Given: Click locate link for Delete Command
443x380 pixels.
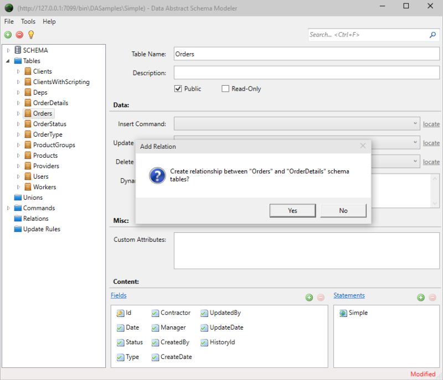Looking at the screenshot, I should click(431, 162).
